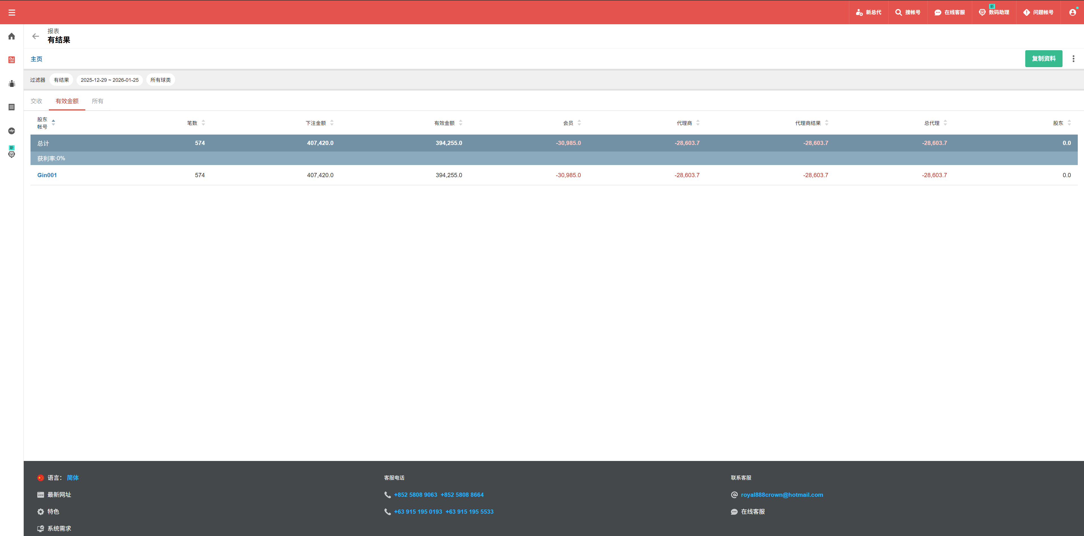Switch to the 交收 tab
This screenshot has height=536, width=1084.
(36, 101)
